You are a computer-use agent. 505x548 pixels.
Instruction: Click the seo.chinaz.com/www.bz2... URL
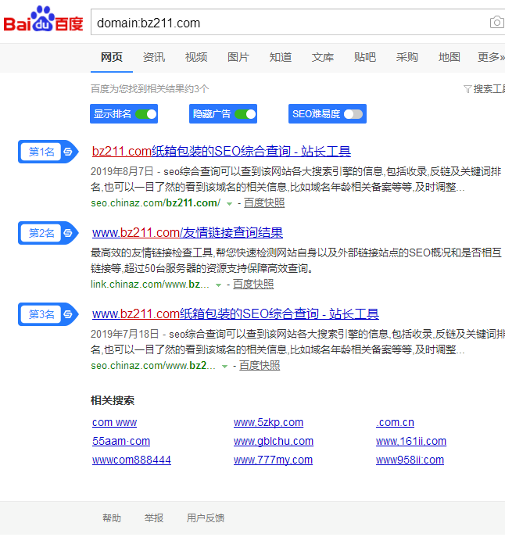pos(153,366)
